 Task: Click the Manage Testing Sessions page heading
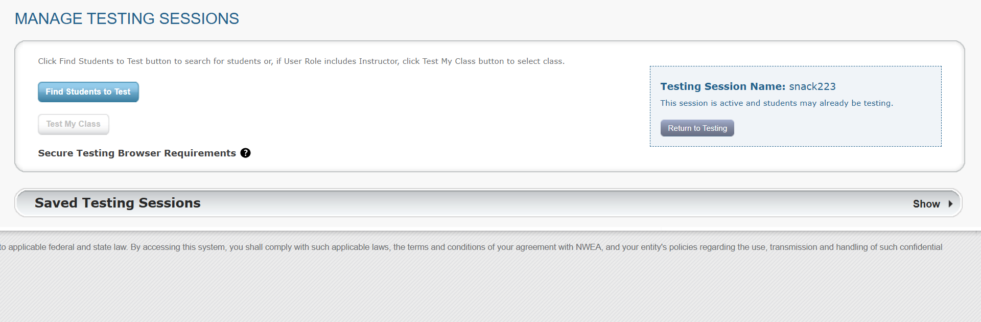tap(127, 19)
